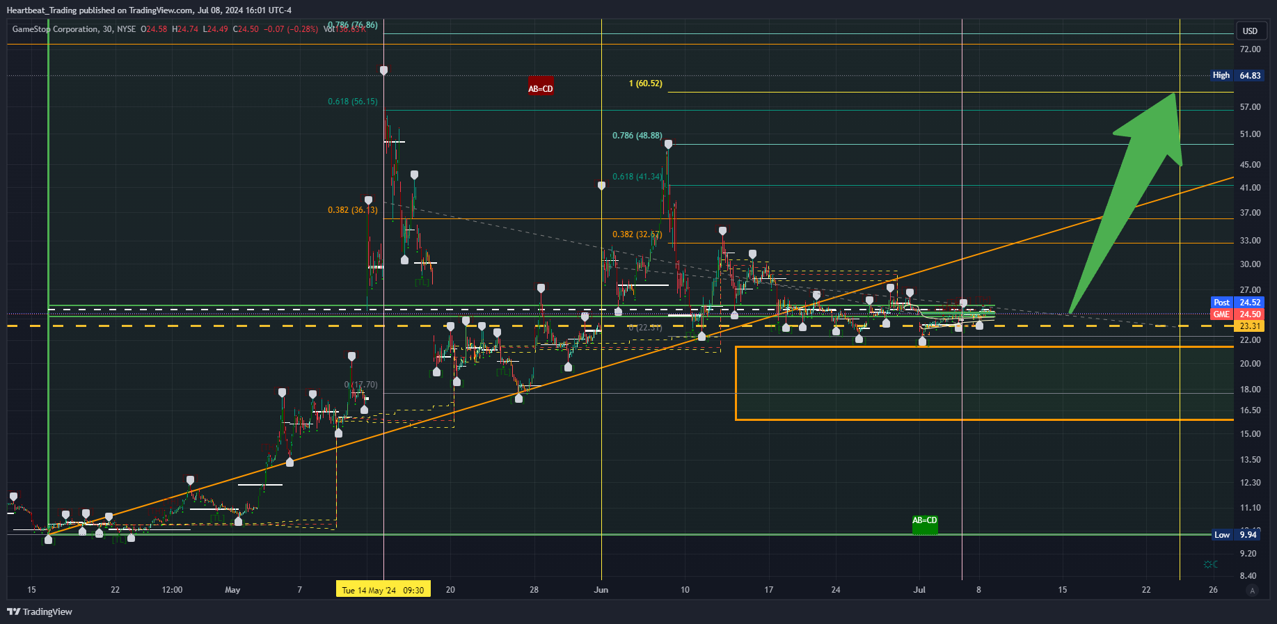
Task: Select the '0.786 (76.86)' Fibonacci label
Action: [353, 25]
